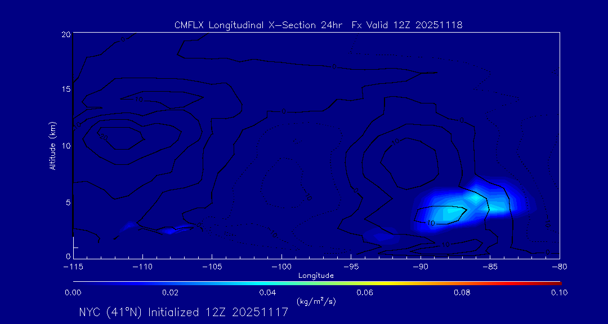Click the NYC (41°N) Initialized footer text
The image size is (608, 324).
click(184, 312)
